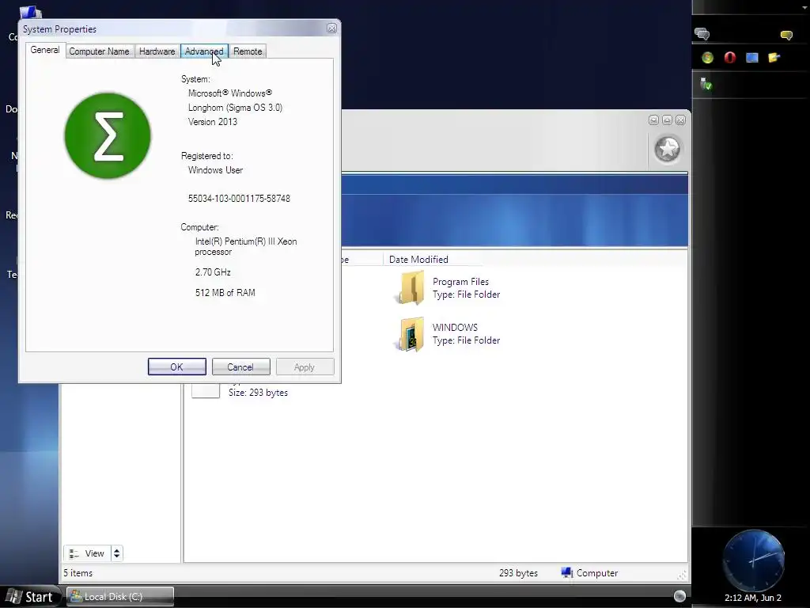Click the blue desktop icon in sidebar
This screenshot has width=810, height=608.
coord(751,57)
